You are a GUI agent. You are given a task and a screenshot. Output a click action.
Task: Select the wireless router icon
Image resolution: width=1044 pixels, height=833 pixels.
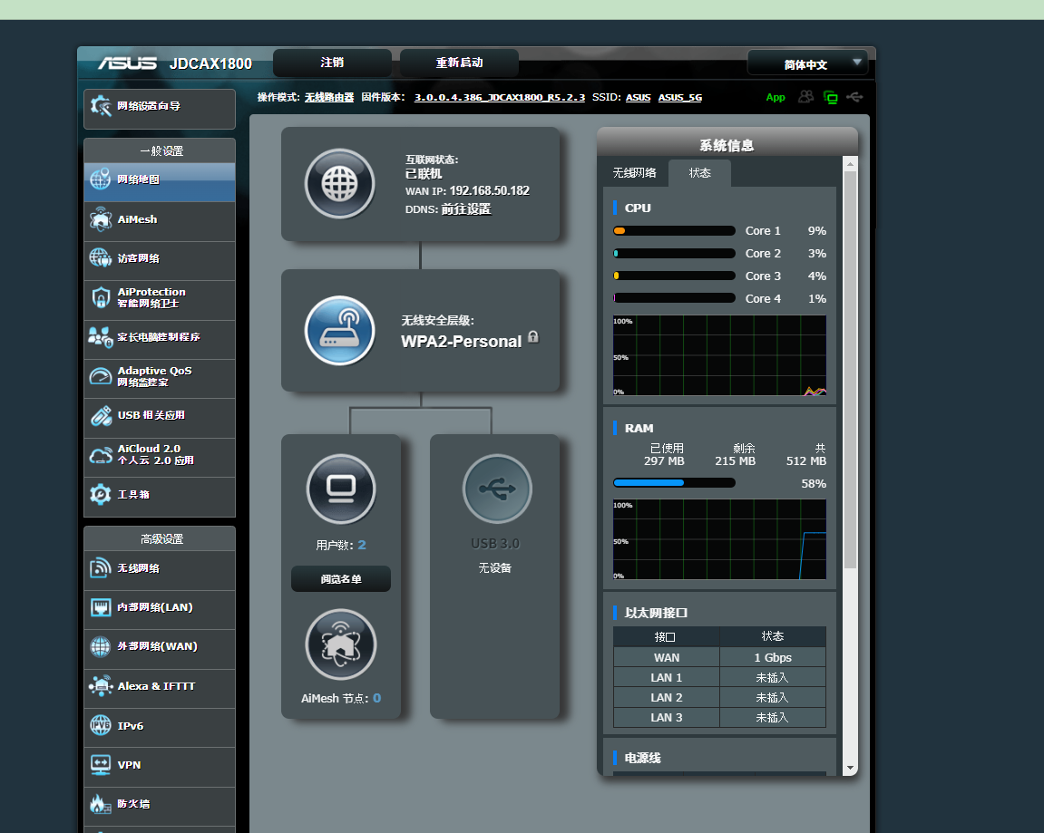coord(339,331)
